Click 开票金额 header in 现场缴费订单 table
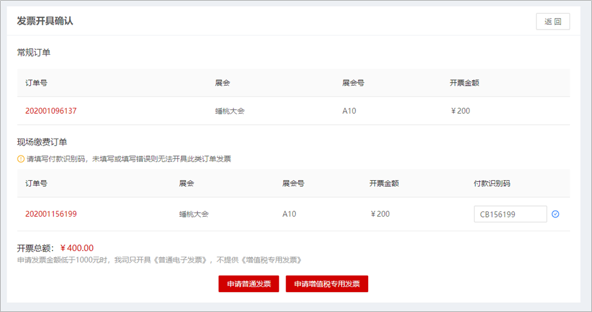This screenshot has width=592, height=312. tap(384, 184)
